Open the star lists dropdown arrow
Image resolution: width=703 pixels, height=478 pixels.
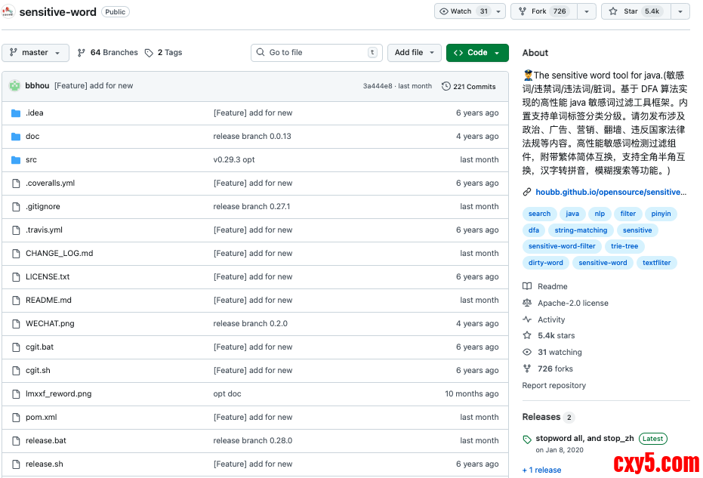680,11
